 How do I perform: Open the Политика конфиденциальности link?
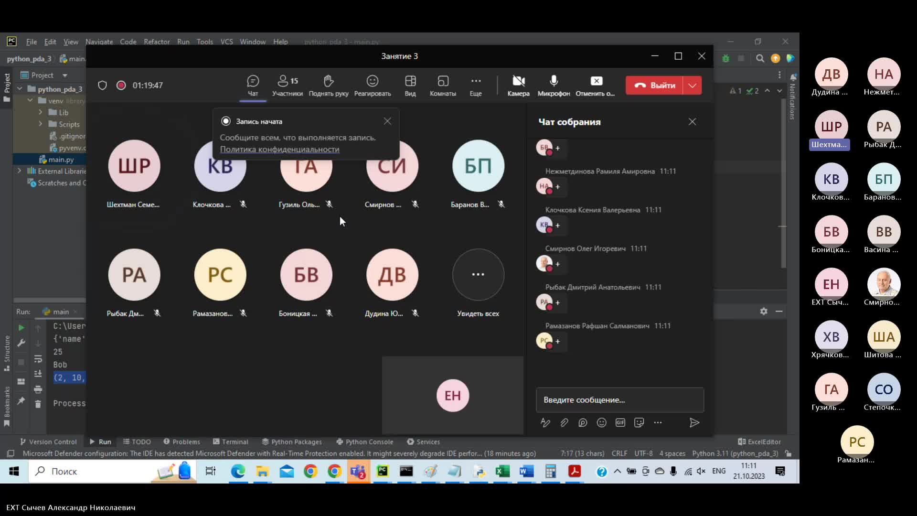[279, 150]
